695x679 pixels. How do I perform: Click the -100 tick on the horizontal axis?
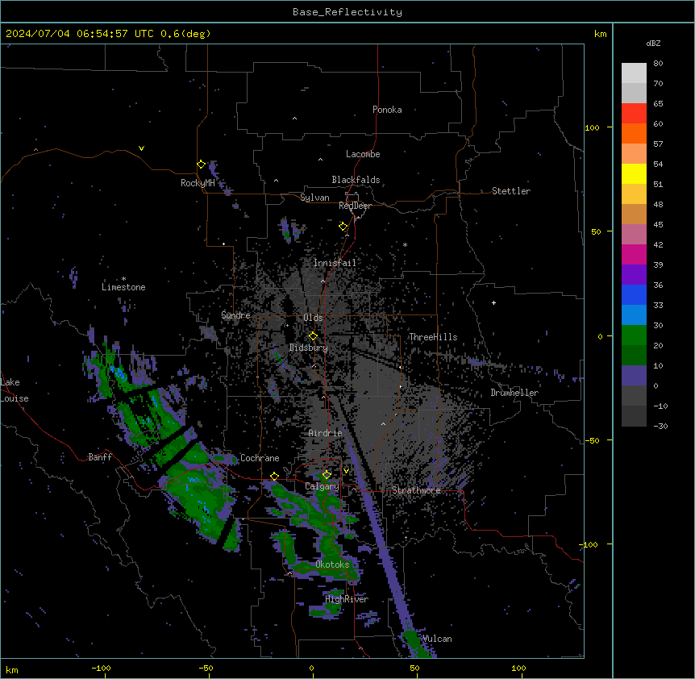click(x=101, y=668)
